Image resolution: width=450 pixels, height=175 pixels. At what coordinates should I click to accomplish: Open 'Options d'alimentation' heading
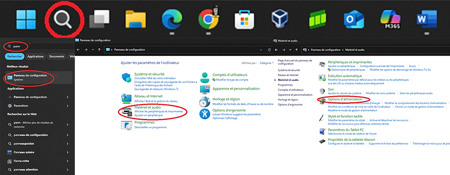point(345,99)
